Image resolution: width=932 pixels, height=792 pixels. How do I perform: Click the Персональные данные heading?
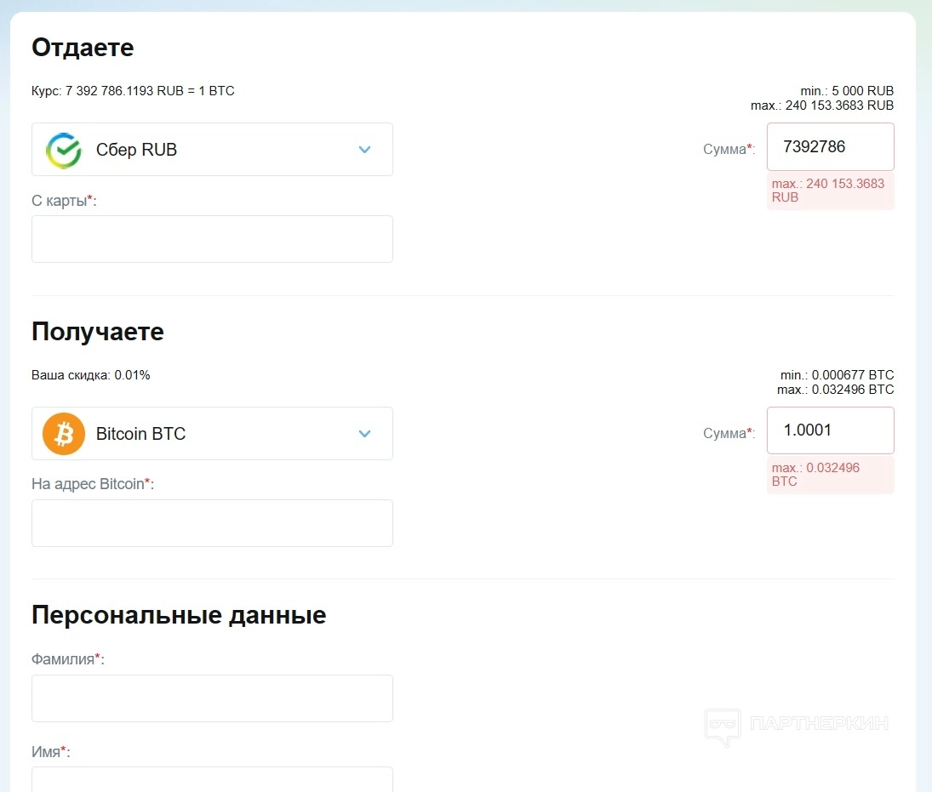point(179,615)
